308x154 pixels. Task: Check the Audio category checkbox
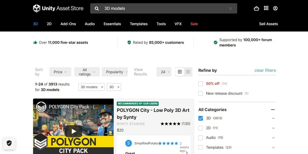click(x=201, y=138)
